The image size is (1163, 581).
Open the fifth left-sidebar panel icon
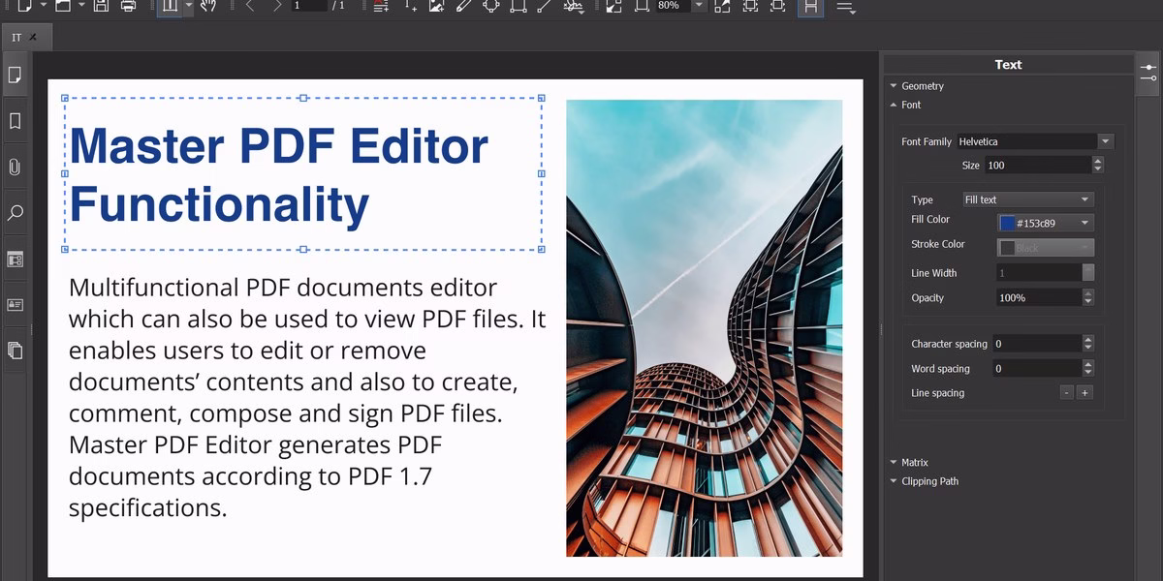[15, 259]
